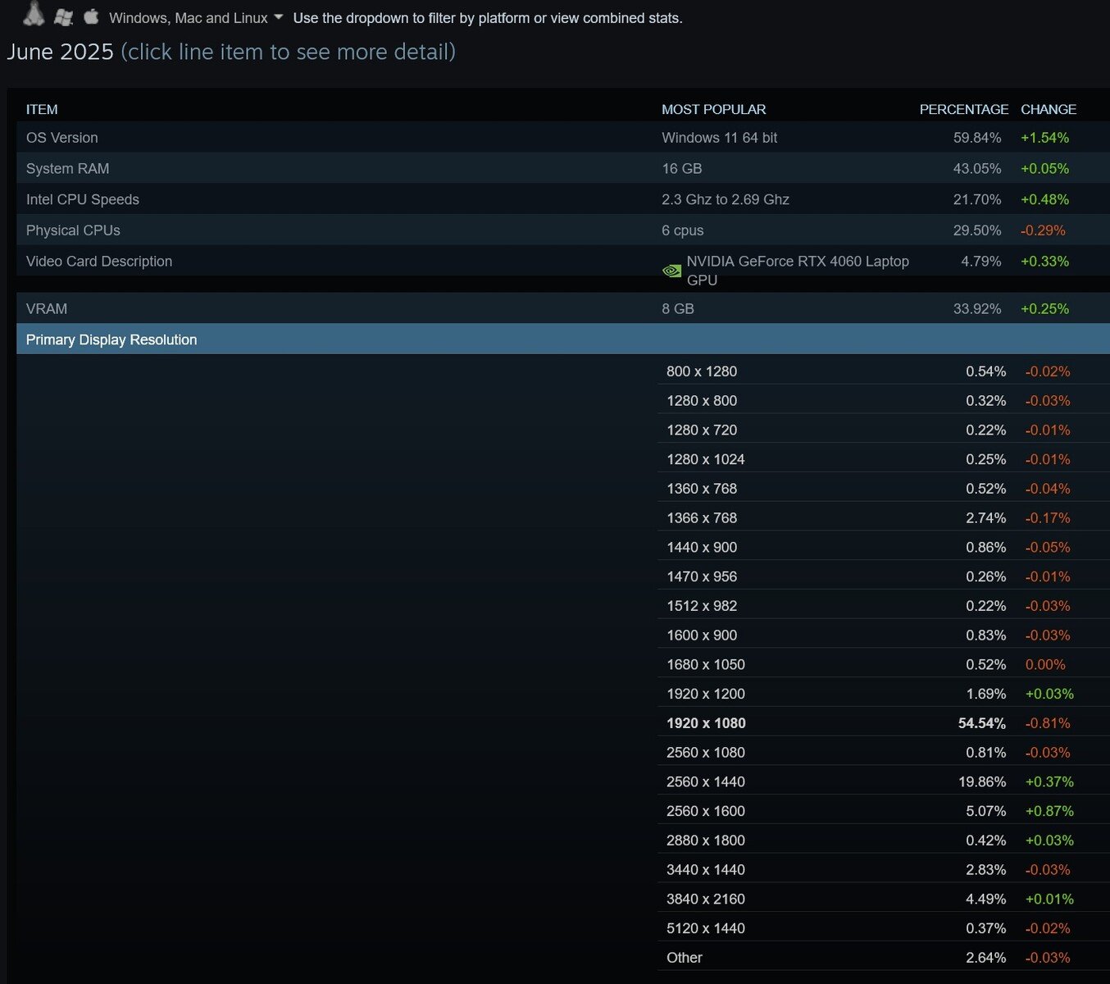1110x984 pixels.
Task: Click the 8 GB VRAM value
Action: pyautogui.click(x=678, y=308)
